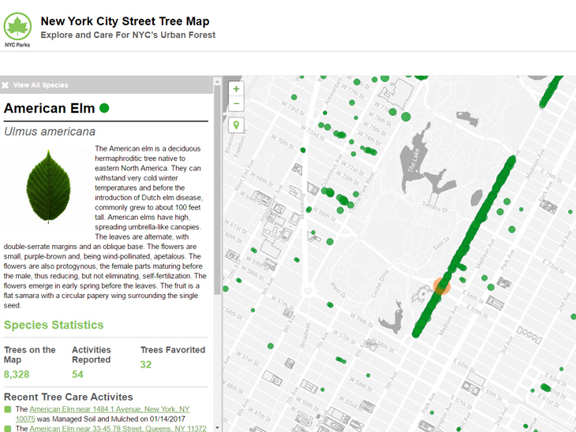Zoom in on the map with plus button

click(236, 89)
